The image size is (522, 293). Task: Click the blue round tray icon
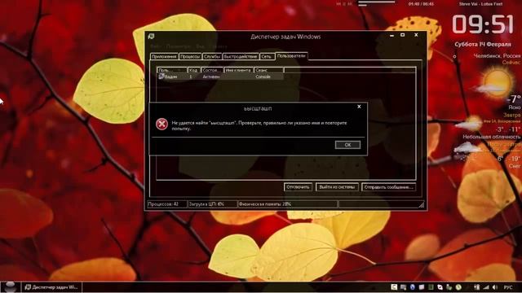coord(413,287)
